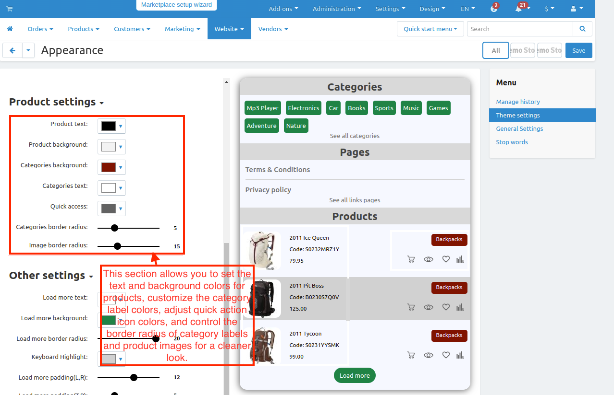Go to dashboard via home icon

[x=10, y=29]
